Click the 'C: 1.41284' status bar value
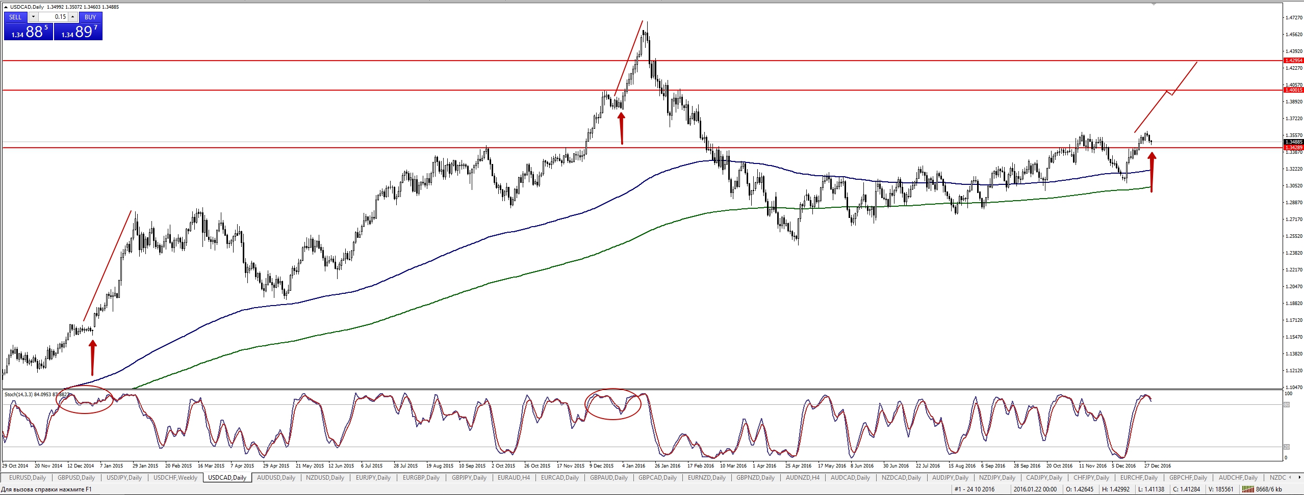Viewport: 1304px width, 495px height. [x=1186, y=489]
